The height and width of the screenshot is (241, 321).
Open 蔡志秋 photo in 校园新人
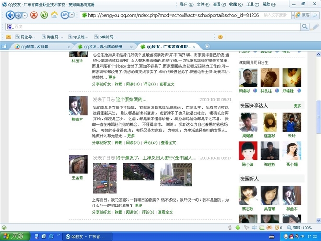(248, 195)
